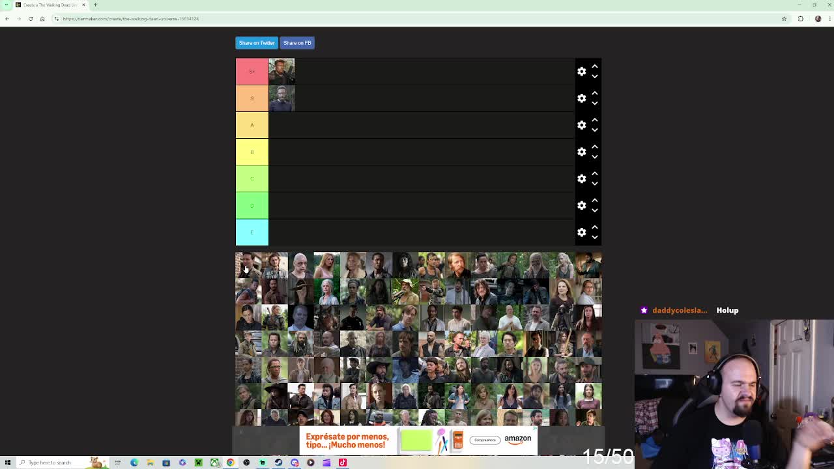Open the Chrome profile avatar

818,18
